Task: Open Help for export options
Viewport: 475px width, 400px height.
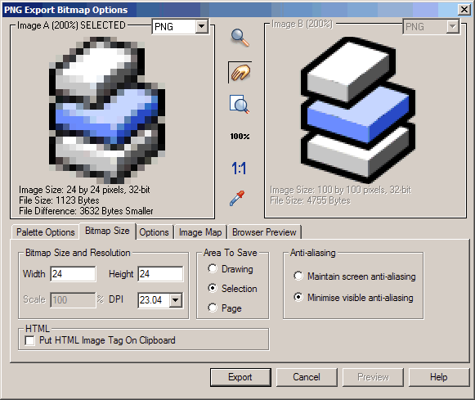Action: 439,377
